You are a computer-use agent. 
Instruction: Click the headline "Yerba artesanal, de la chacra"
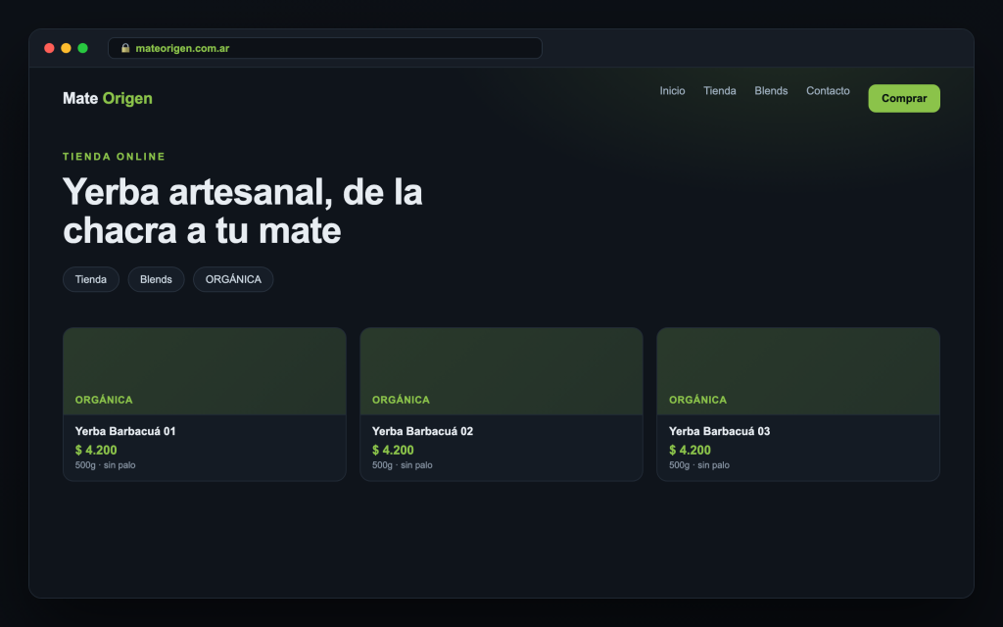tap(243, 211)
